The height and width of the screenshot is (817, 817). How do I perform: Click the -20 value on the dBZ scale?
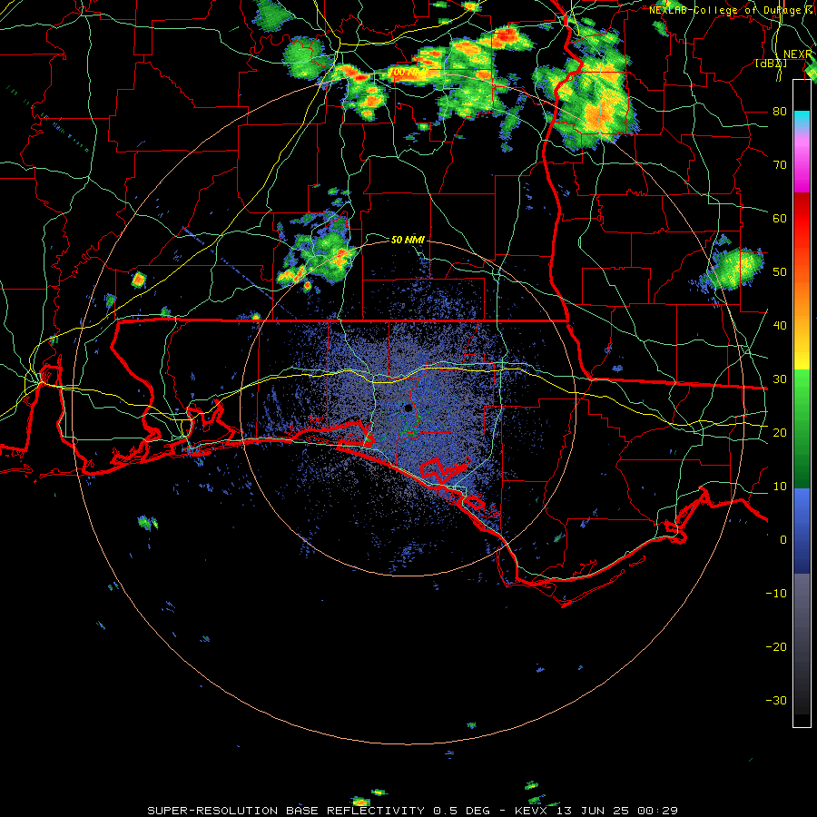(x=776, y=646)
